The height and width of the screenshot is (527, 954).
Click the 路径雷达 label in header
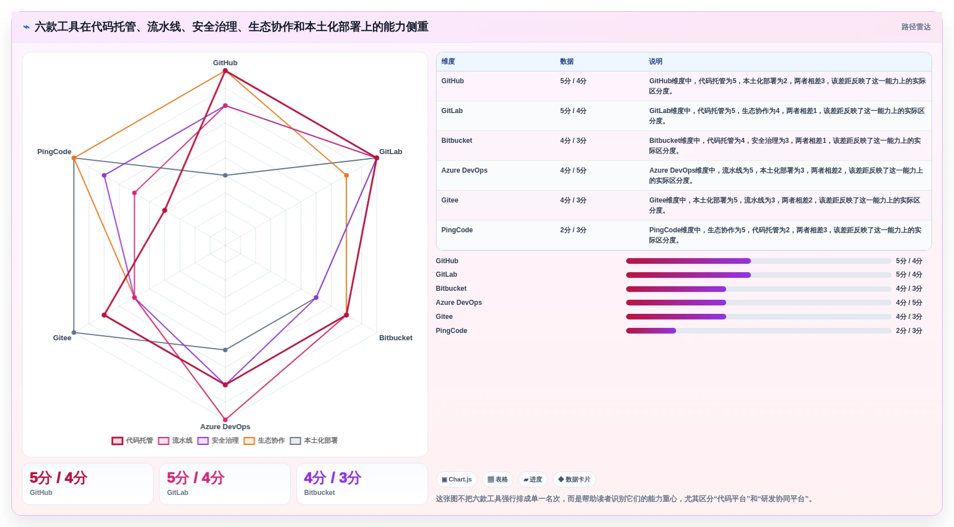[x=916, y=27]
